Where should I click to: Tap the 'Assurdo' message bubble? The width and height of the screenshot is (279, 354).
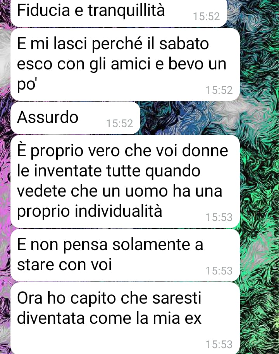tap(75, 118)
